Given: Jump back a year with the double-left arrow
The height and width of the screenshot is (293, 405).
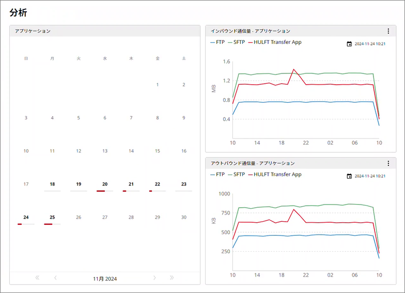Looking at the screenshot, I should point(37,278).
